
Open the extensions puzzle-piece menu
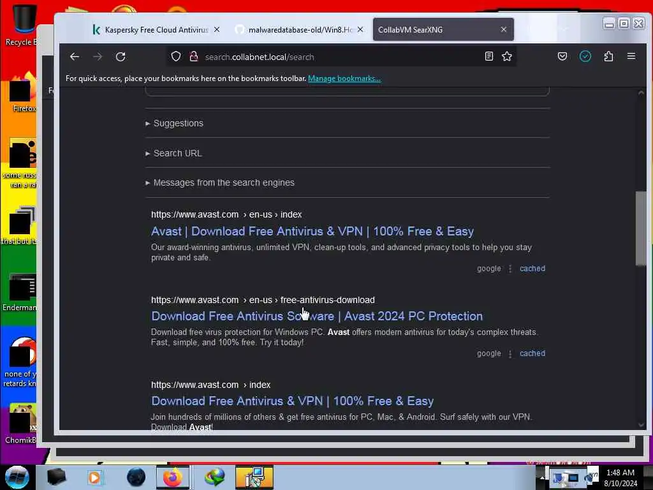608,56
